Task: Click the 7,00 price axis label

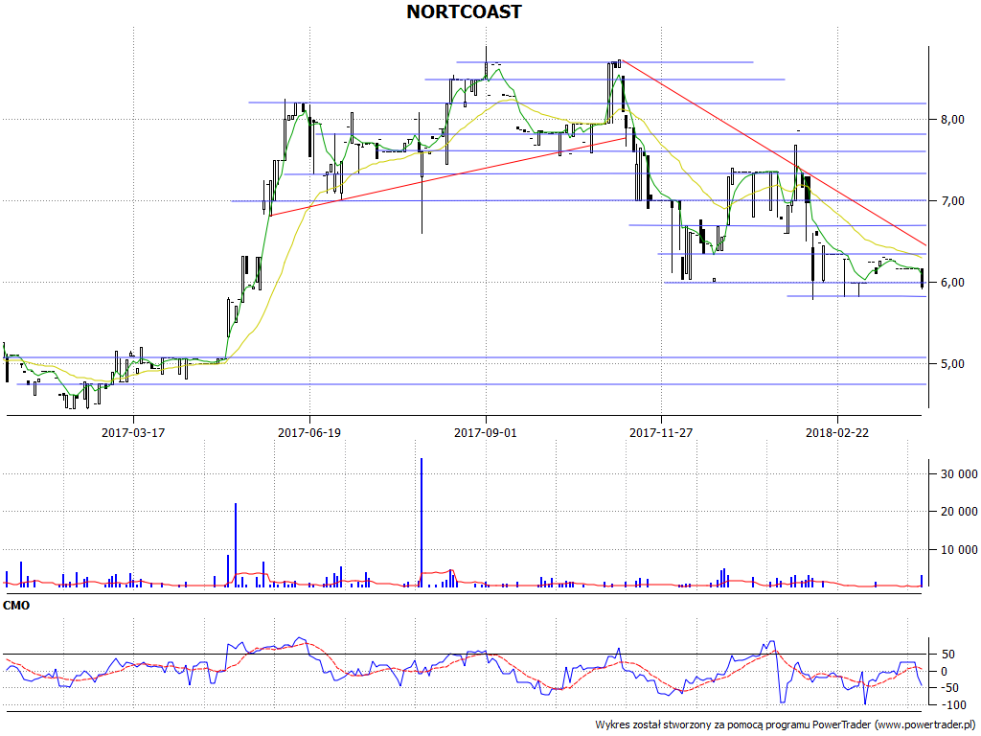Action: pyautogui.click(x=953, y=201)
